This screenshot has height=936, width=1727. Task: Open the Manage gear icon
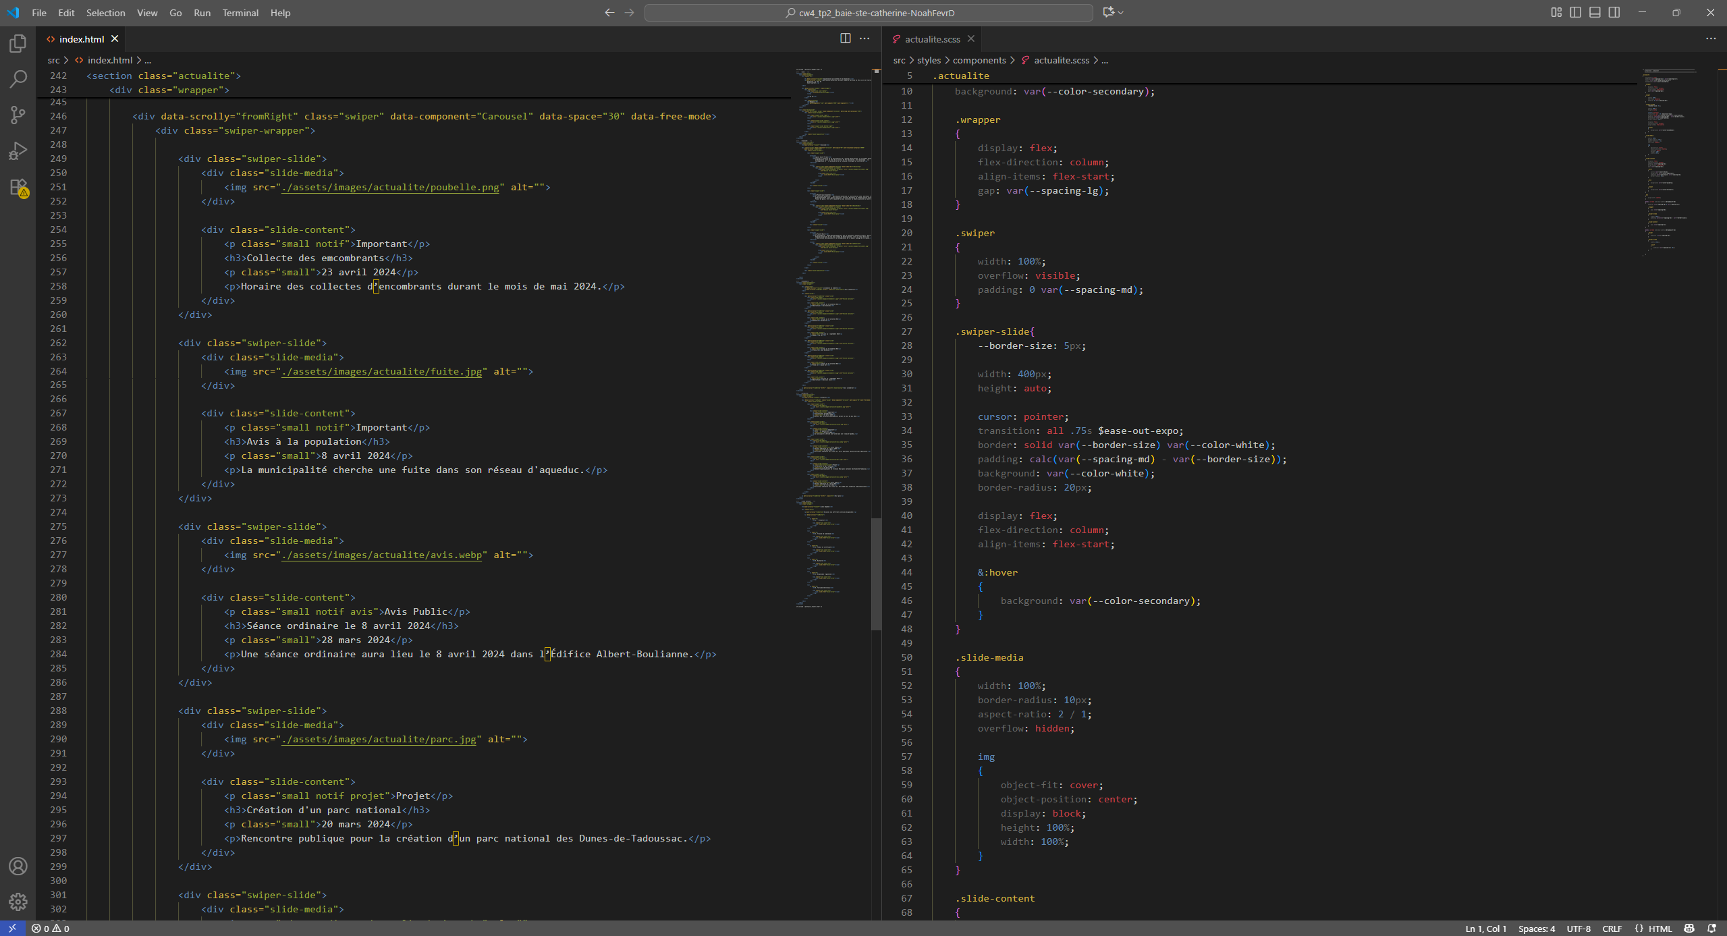(x=18, y=901)
